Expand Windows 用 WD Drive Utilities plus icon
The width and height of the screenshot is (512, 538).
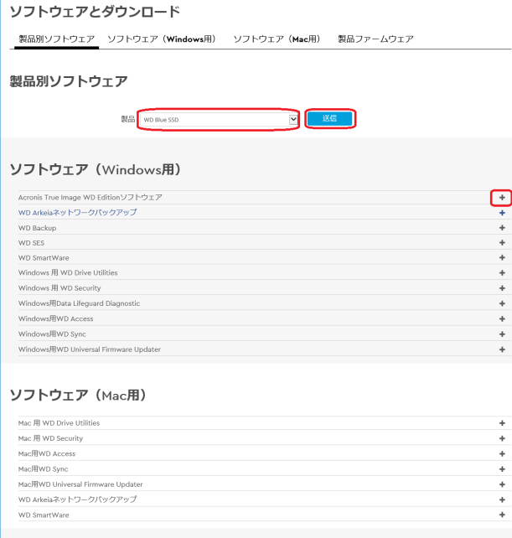[502, 273]
